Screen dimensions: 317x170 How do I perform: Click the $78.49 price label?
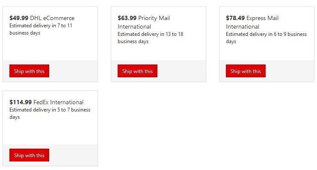point(235,18)
